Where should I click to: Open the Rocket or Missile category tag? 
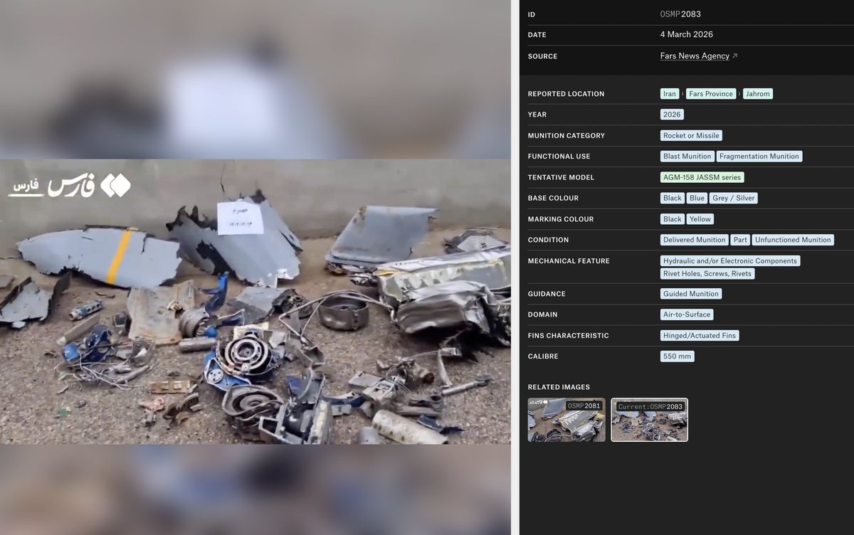tap(691, 135)
